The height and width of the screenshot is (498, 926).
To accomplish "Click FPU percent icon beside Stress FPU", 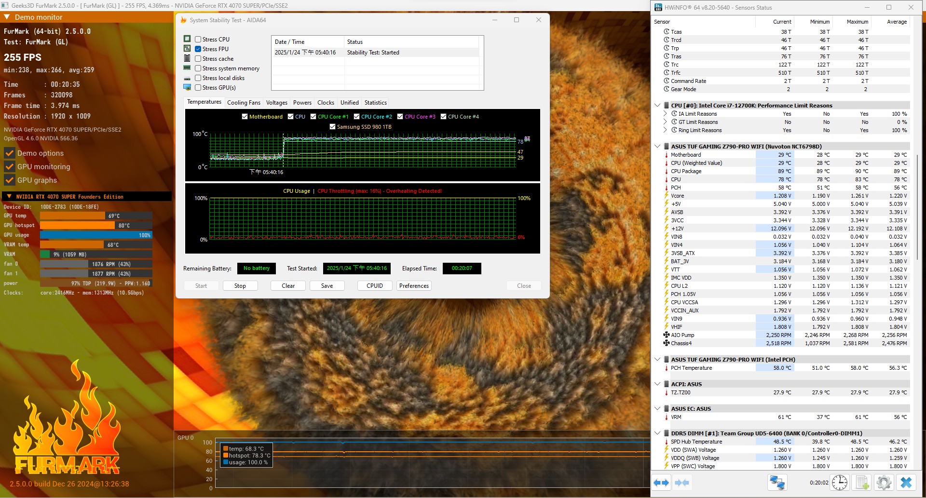I will tap(187, 49).
